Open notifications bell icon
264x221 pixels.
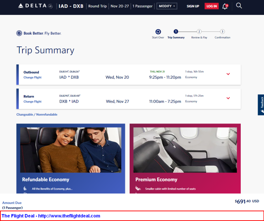[x=225, y=6]
